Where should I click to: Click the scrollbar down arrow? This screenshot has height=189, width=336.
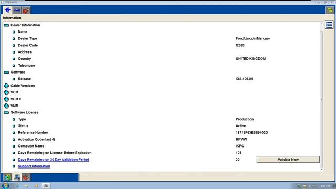point(321,170)
